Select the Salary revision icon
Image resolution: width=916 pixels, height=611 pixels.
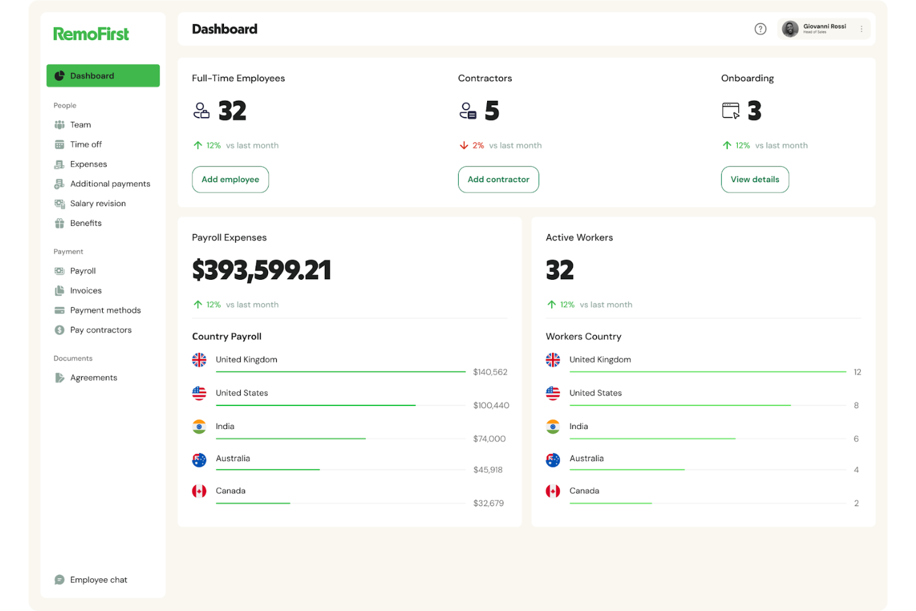pos(59,203)
